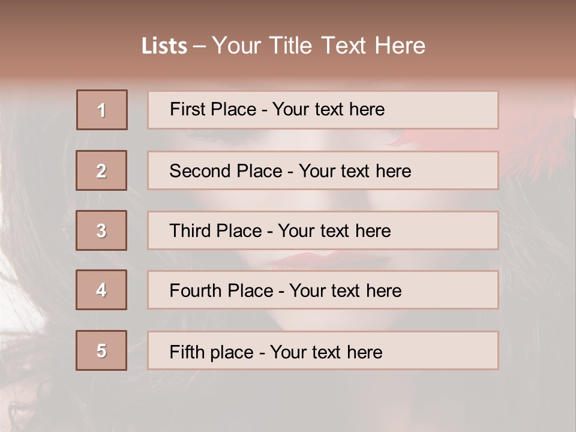
Task: Click the 'First Place - Your text here' bar
Action: [323, 110]
